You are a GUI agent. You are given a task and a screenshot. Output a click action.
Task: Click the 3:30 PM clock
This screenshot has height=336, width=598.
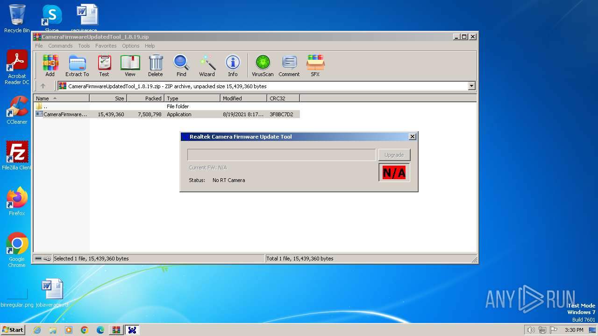point(574,330)
